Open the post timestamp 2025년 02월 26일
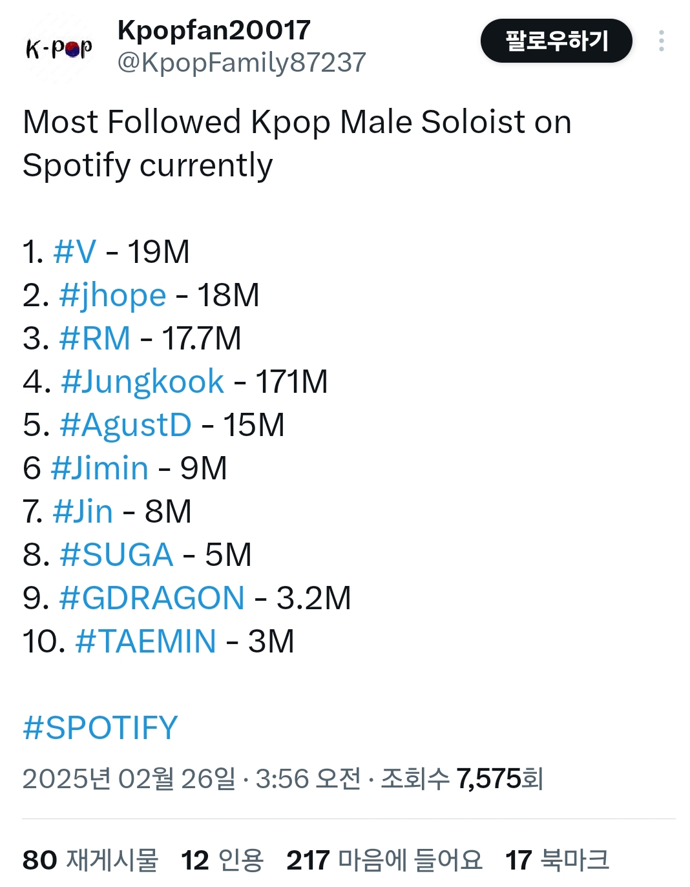The image size is (690, 887). [x=129, y=779]
